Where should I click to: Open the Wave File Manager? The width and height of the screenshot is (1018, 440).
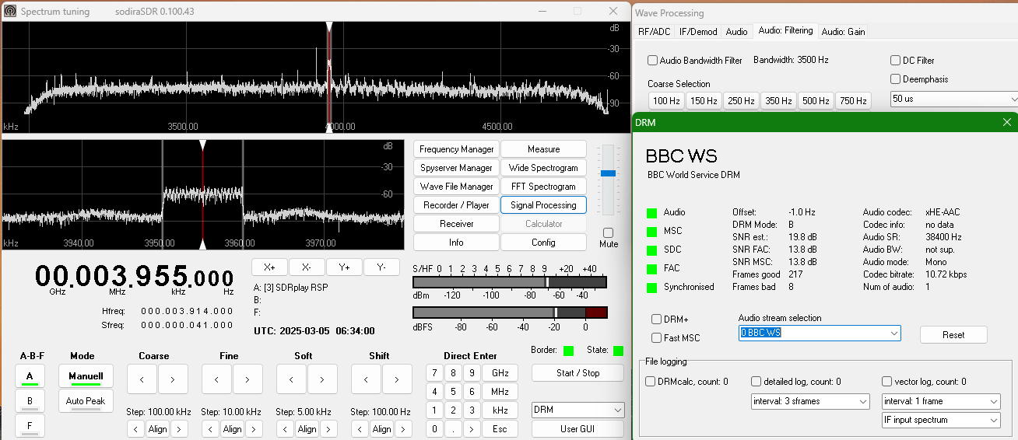[x=456, y=187]
